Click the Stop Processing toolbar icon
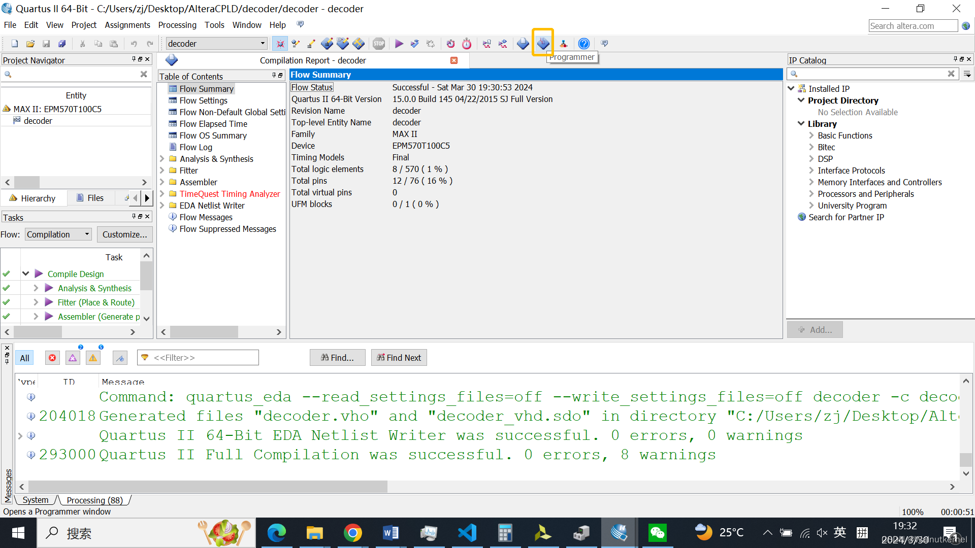This screenshot has height=548, width=975. point(379,44)
